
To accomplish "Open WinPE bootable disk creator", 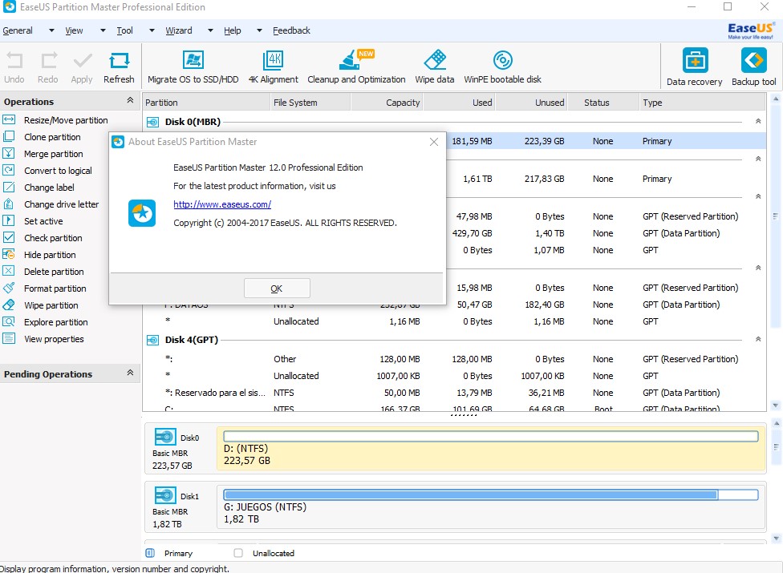I will pyautogui.click(x=502, y=61).
